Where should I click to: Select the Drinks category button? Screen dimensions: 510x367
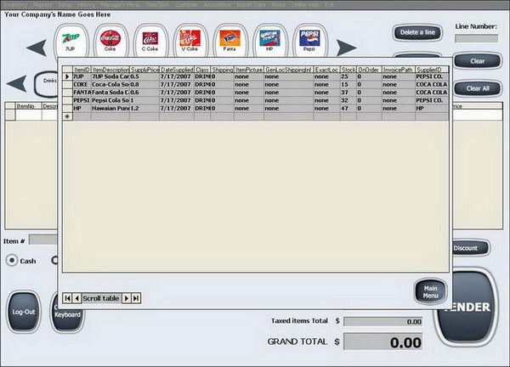coord(46,84)
